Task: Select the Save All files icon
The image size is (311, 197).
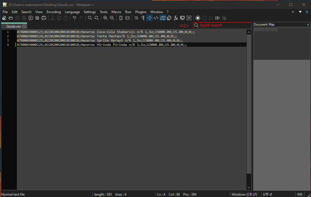Action: click(24, 18)
